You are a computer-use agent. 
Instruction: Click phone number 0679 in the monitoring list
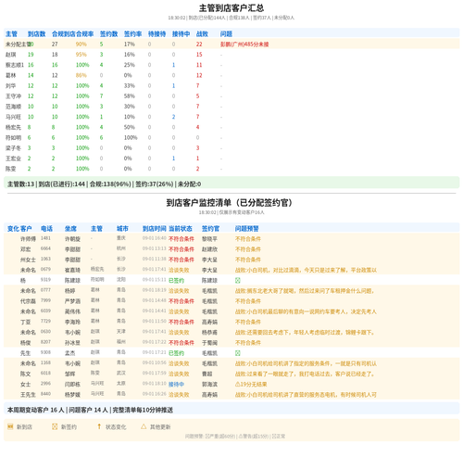click(45, 269)
